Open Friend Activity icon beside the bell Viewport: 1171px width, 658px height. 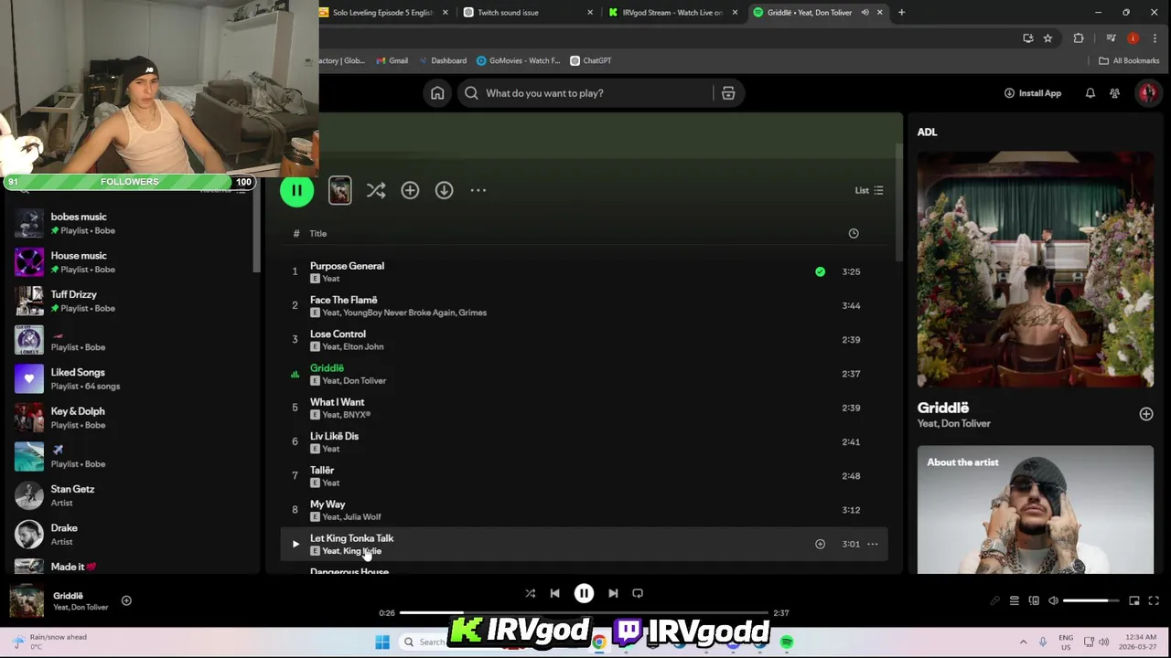pyautogui.click(x=1114, y=93)
